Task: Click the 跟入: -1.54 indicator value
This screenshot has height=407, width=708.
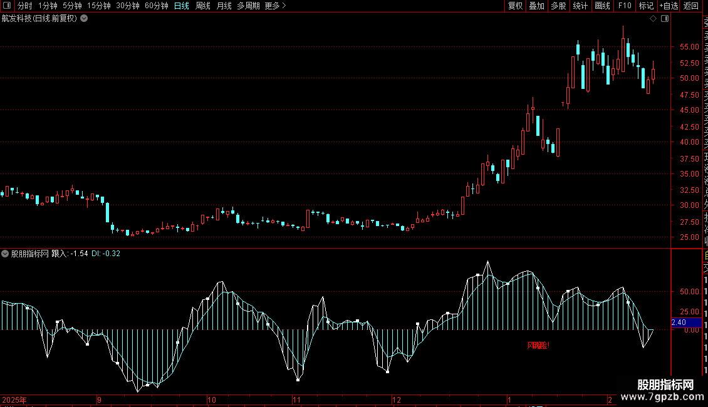Action: coord(70,254)
